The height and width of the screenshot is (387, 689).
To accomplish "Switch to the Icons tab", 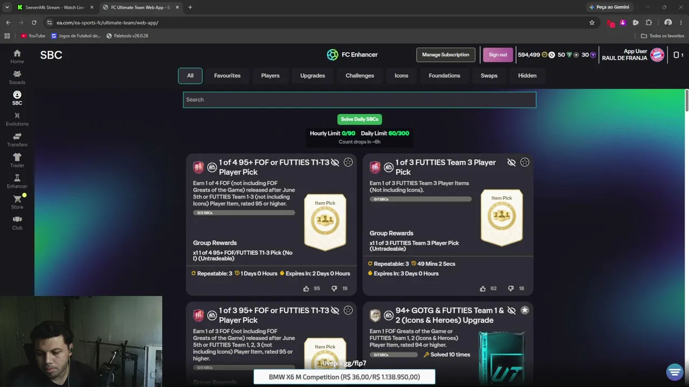I will pyautogui.click(x=402, y=76).
